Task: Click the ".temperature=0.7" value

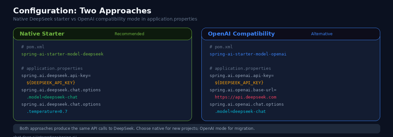Action: (x=47, y=112)
